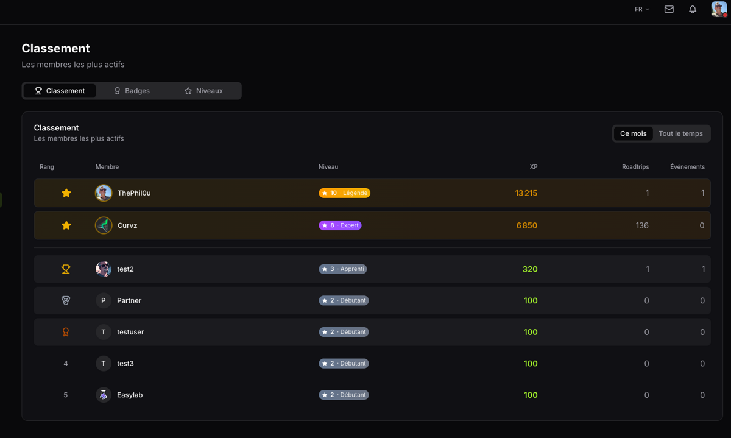Click the XP column header
731x438 pixels.
pos(533,167)
